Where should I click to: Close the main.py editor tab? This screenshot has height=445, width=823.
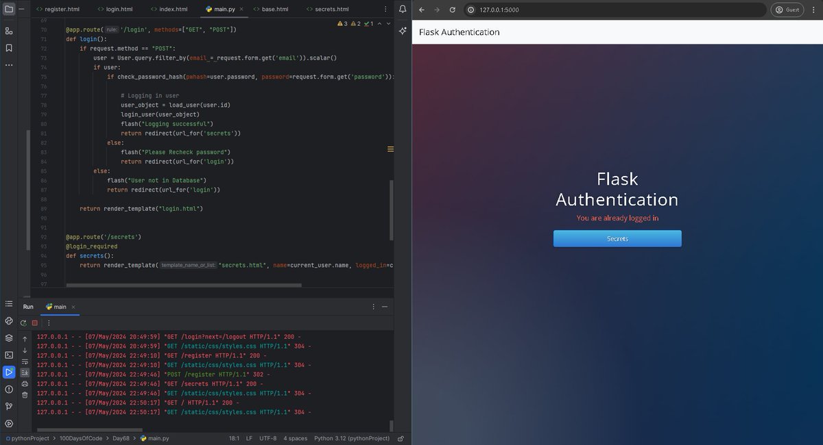[x=241, y=10]
